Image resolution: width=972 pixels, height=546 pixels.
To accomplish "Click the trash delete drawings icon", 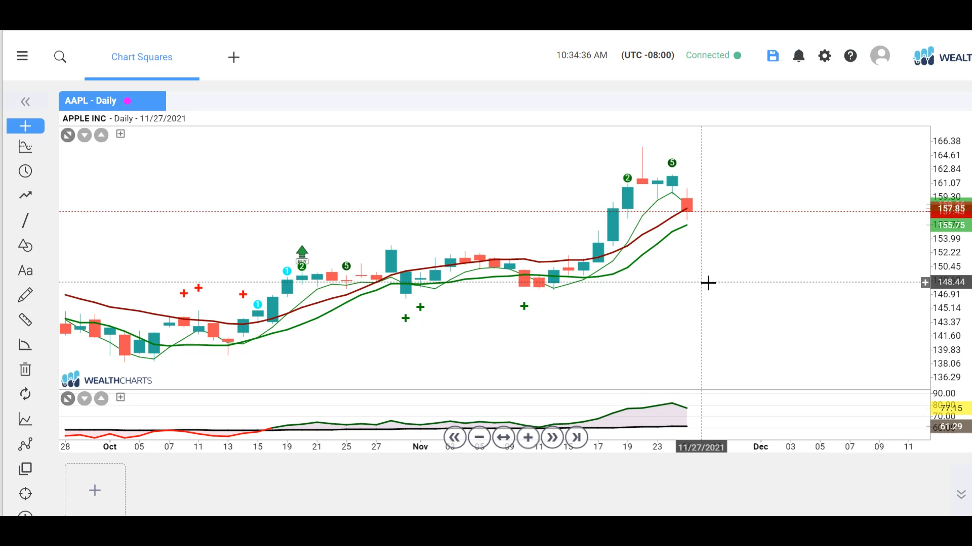I will 25,369.
